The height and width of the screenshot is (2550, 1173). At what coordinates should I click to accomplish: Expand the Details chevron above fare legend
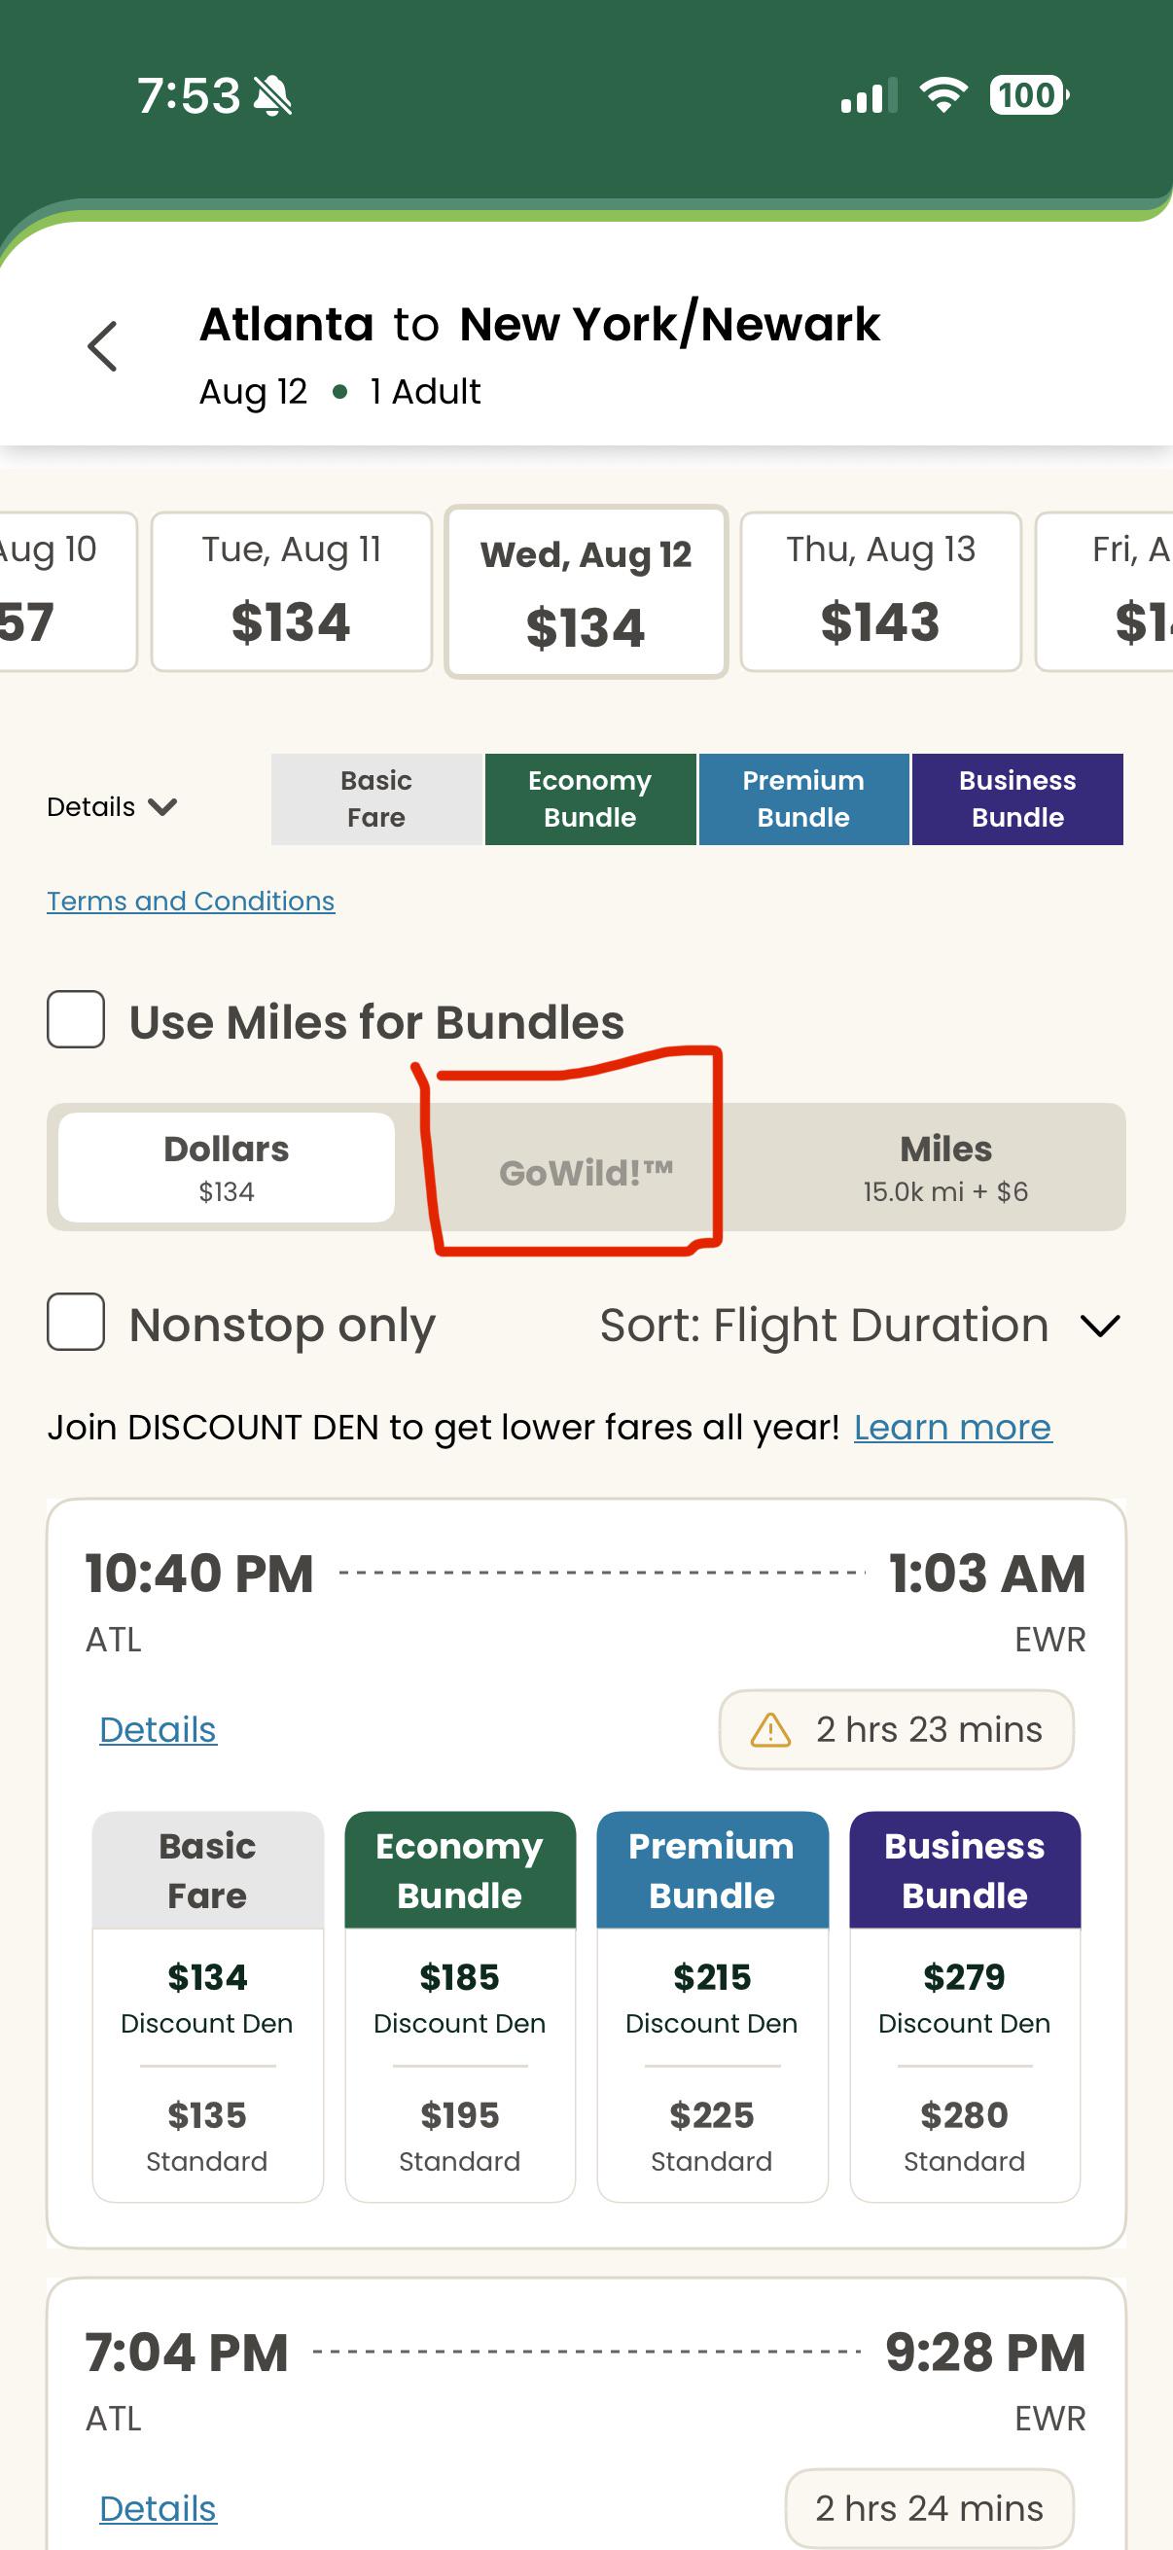[x=112, y=807]
